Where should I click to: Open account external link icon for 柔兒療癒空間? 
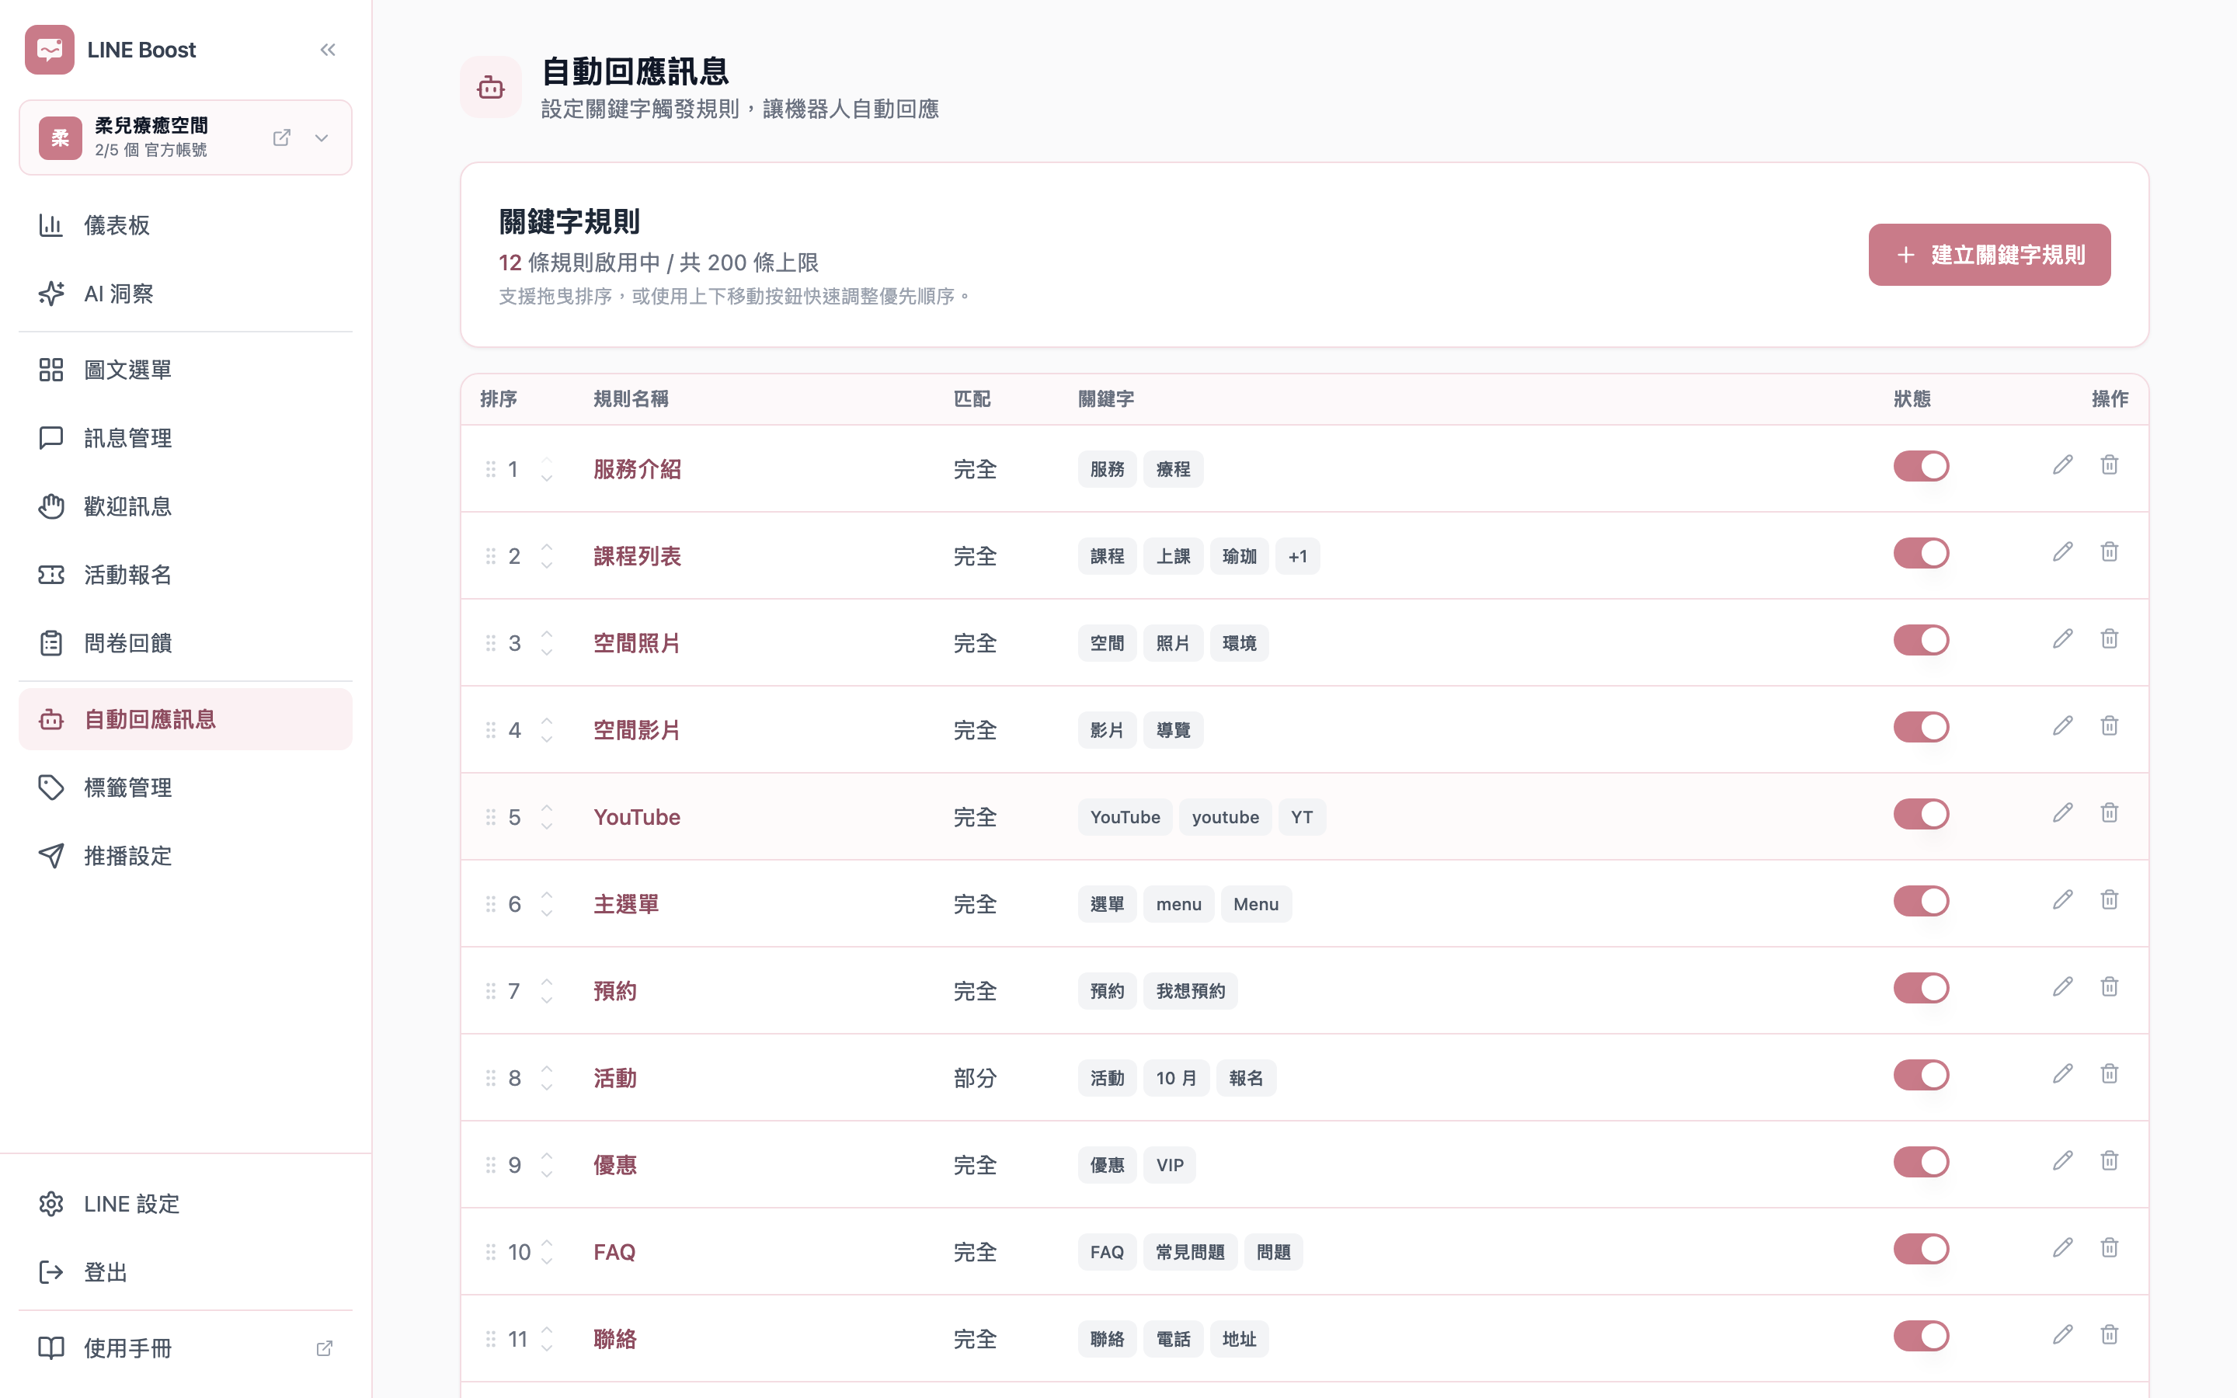[282, 137]
